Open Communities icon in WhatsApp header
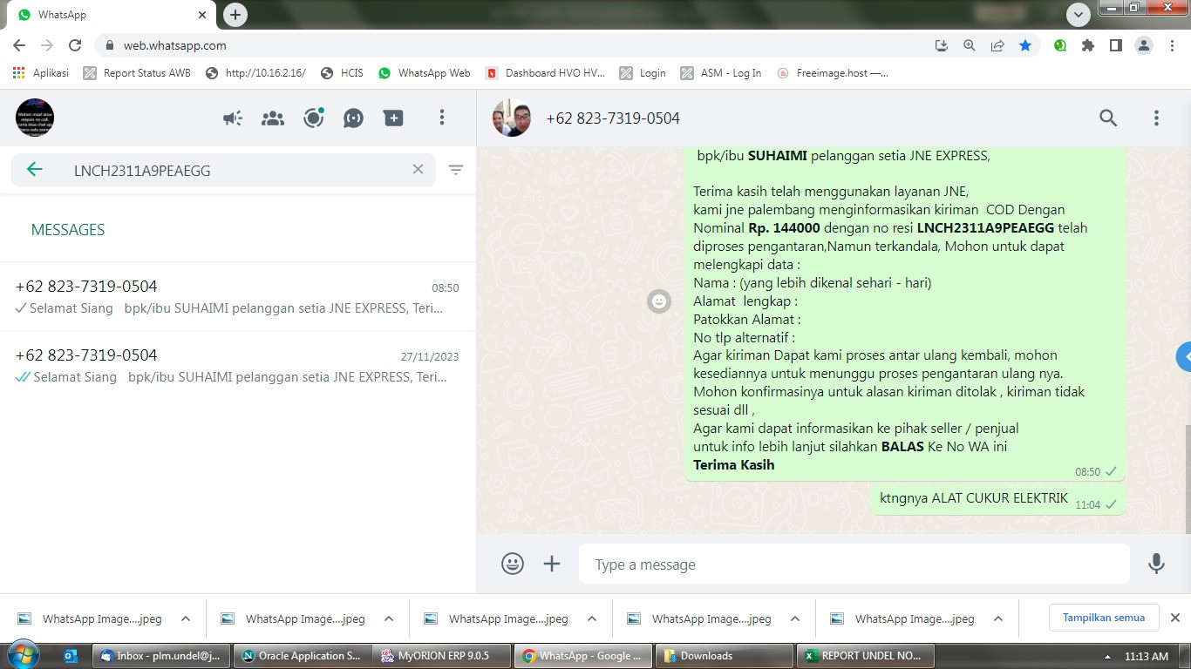Image resolution: width=1191 pixels, height=669 pixels. coord(273,118)
